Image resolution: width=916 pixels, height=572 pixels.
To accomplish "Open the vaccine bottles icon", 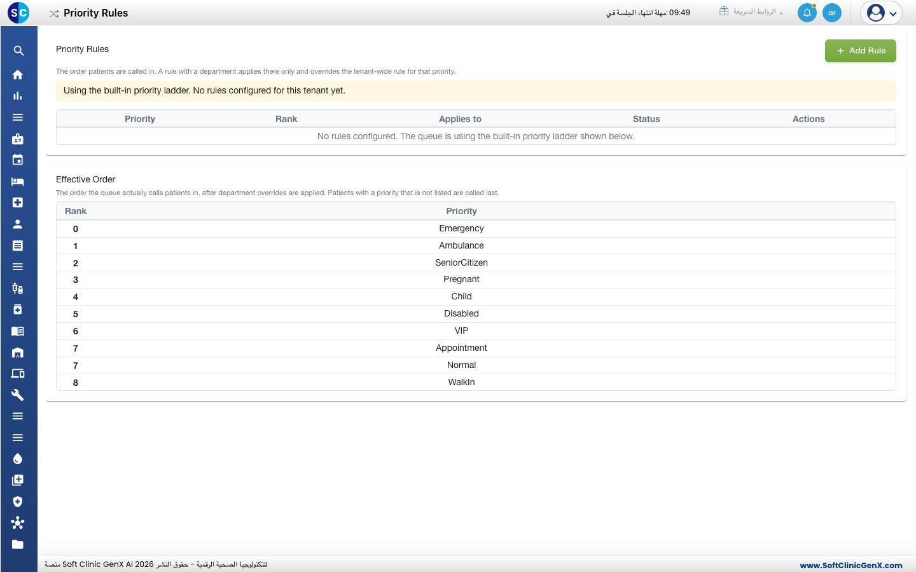I will click(x=18, y=289).
